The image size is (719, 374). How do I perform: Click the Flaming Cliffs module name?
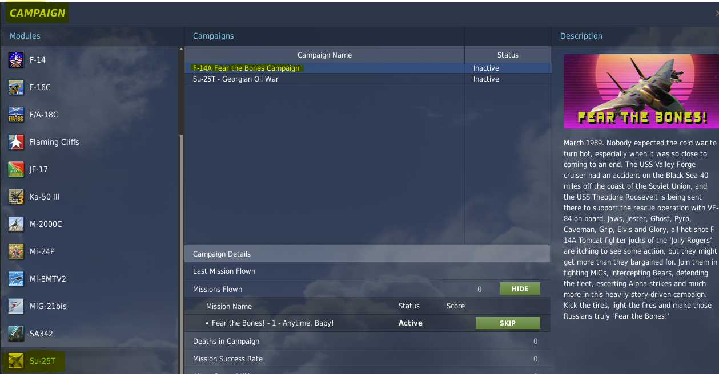click(54, 142)
